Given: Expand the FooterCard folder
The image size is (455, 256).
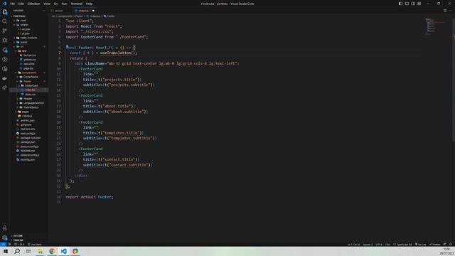Looking at the screenshot, I should (31, 85).
